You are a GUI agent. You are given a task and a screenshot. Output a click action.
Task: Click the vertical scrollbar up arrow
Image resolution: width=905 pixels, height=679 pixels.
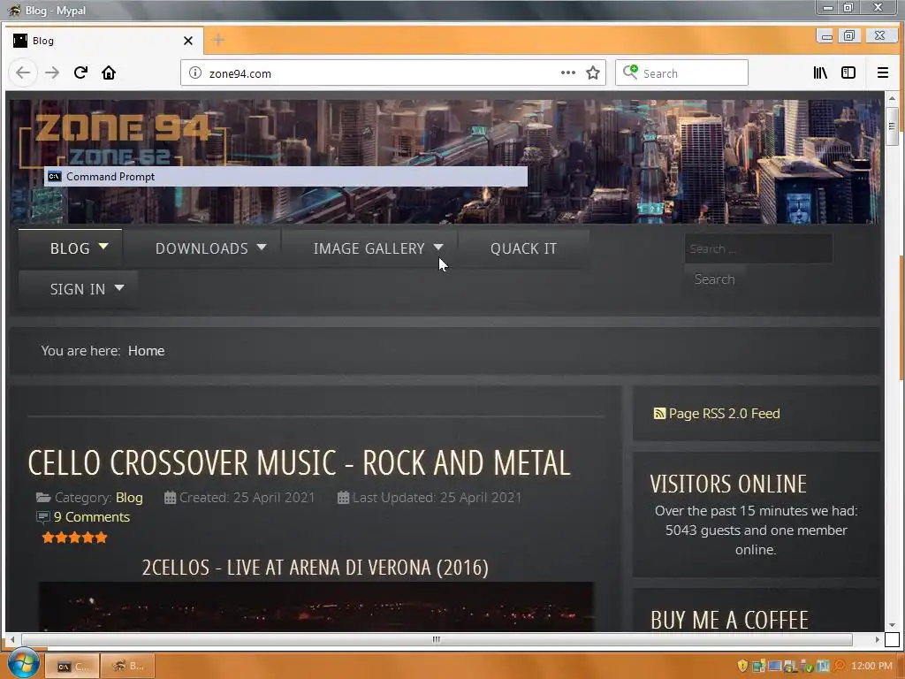(x=892, y=99)
